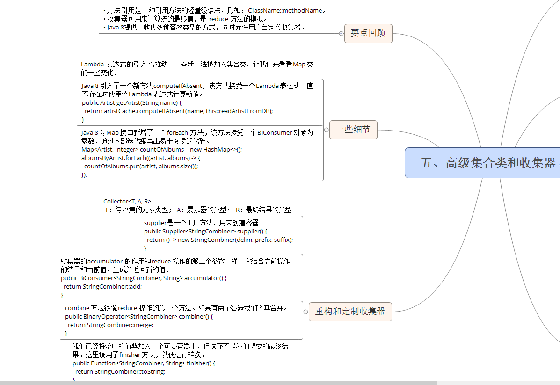The image size is (560, 385).
Task: Select the central 五、高级集合类和收集器 topic
Action: [x=487, y=163]
